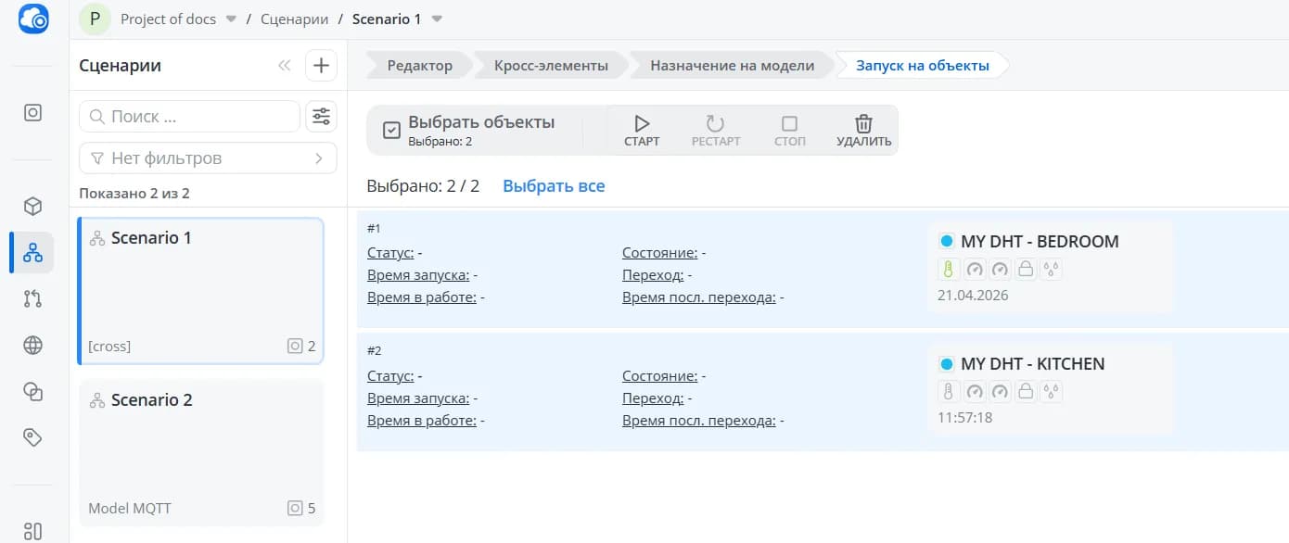Open the cloud logo home icon
The image size is (1289, 543).
click(x=33, y=19)
